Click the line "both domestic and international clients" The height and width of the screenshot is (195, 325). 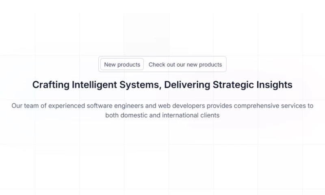(162, 115)
